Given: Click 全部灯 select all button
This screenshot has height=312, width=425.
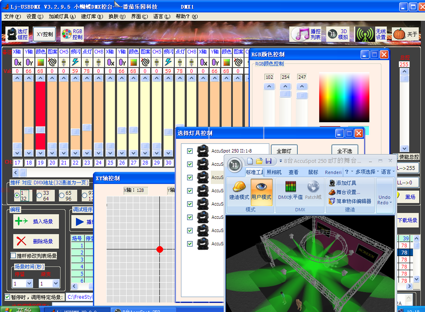Looking at the screenshot, I should (x=284, y=151).
